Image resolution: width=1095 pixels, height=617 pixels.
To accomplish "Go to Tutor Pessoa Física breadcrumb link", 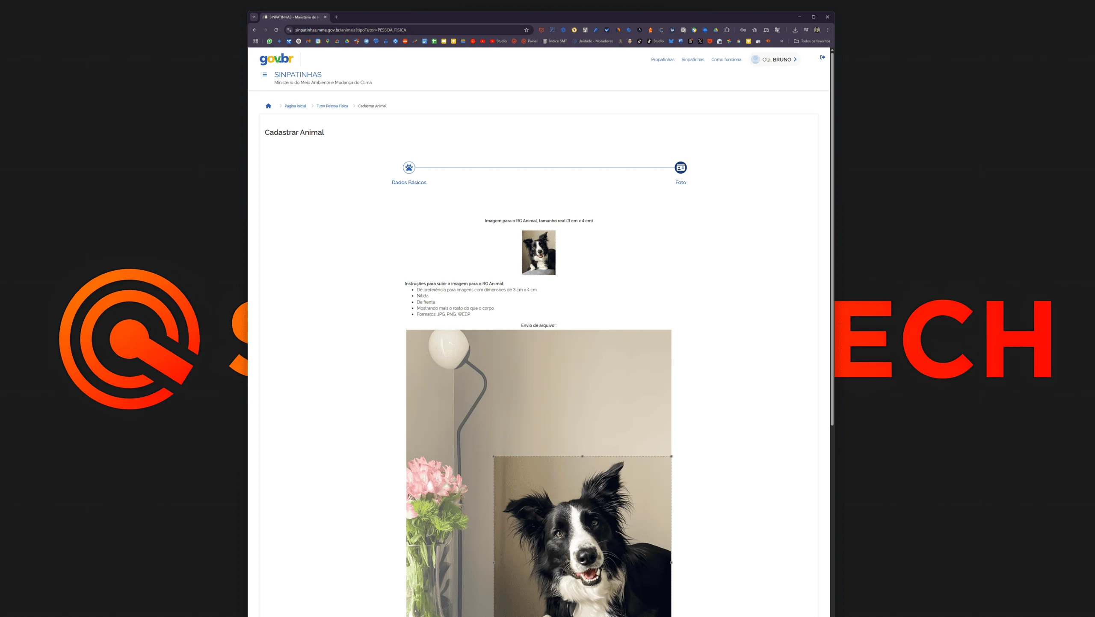I will tap(332, 106).
